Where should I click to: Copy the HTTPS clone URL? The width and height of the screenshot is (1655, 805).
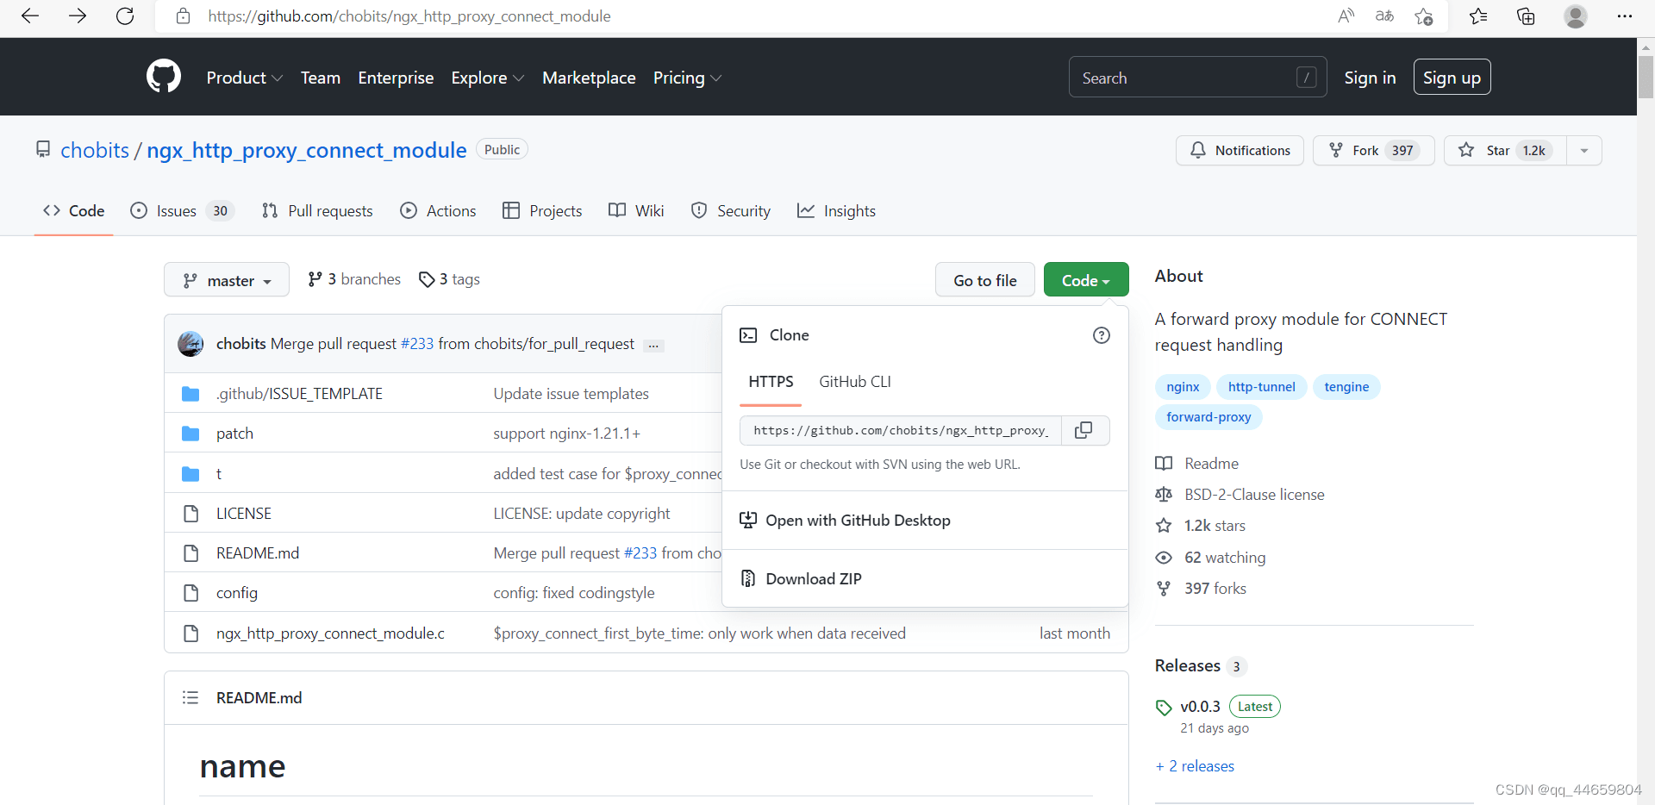pos(1084,430)
